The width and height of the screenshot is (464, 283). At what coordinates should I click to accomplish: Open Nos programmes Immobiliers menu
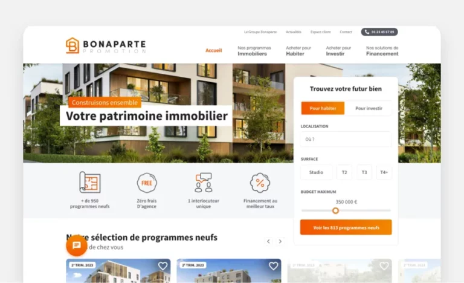254,51
